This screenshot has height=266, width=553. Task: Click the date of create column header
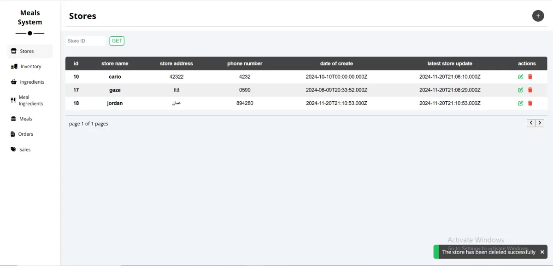[x=336, y=64]
